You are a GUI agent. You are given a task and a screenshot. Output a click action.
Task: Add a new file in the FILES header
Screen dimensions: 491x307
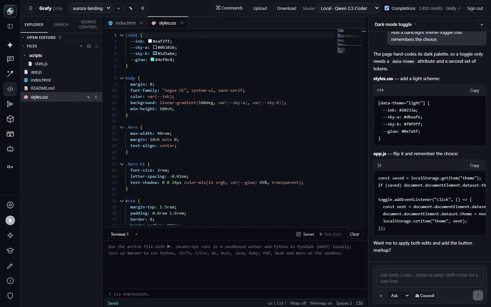click(81, 46)
